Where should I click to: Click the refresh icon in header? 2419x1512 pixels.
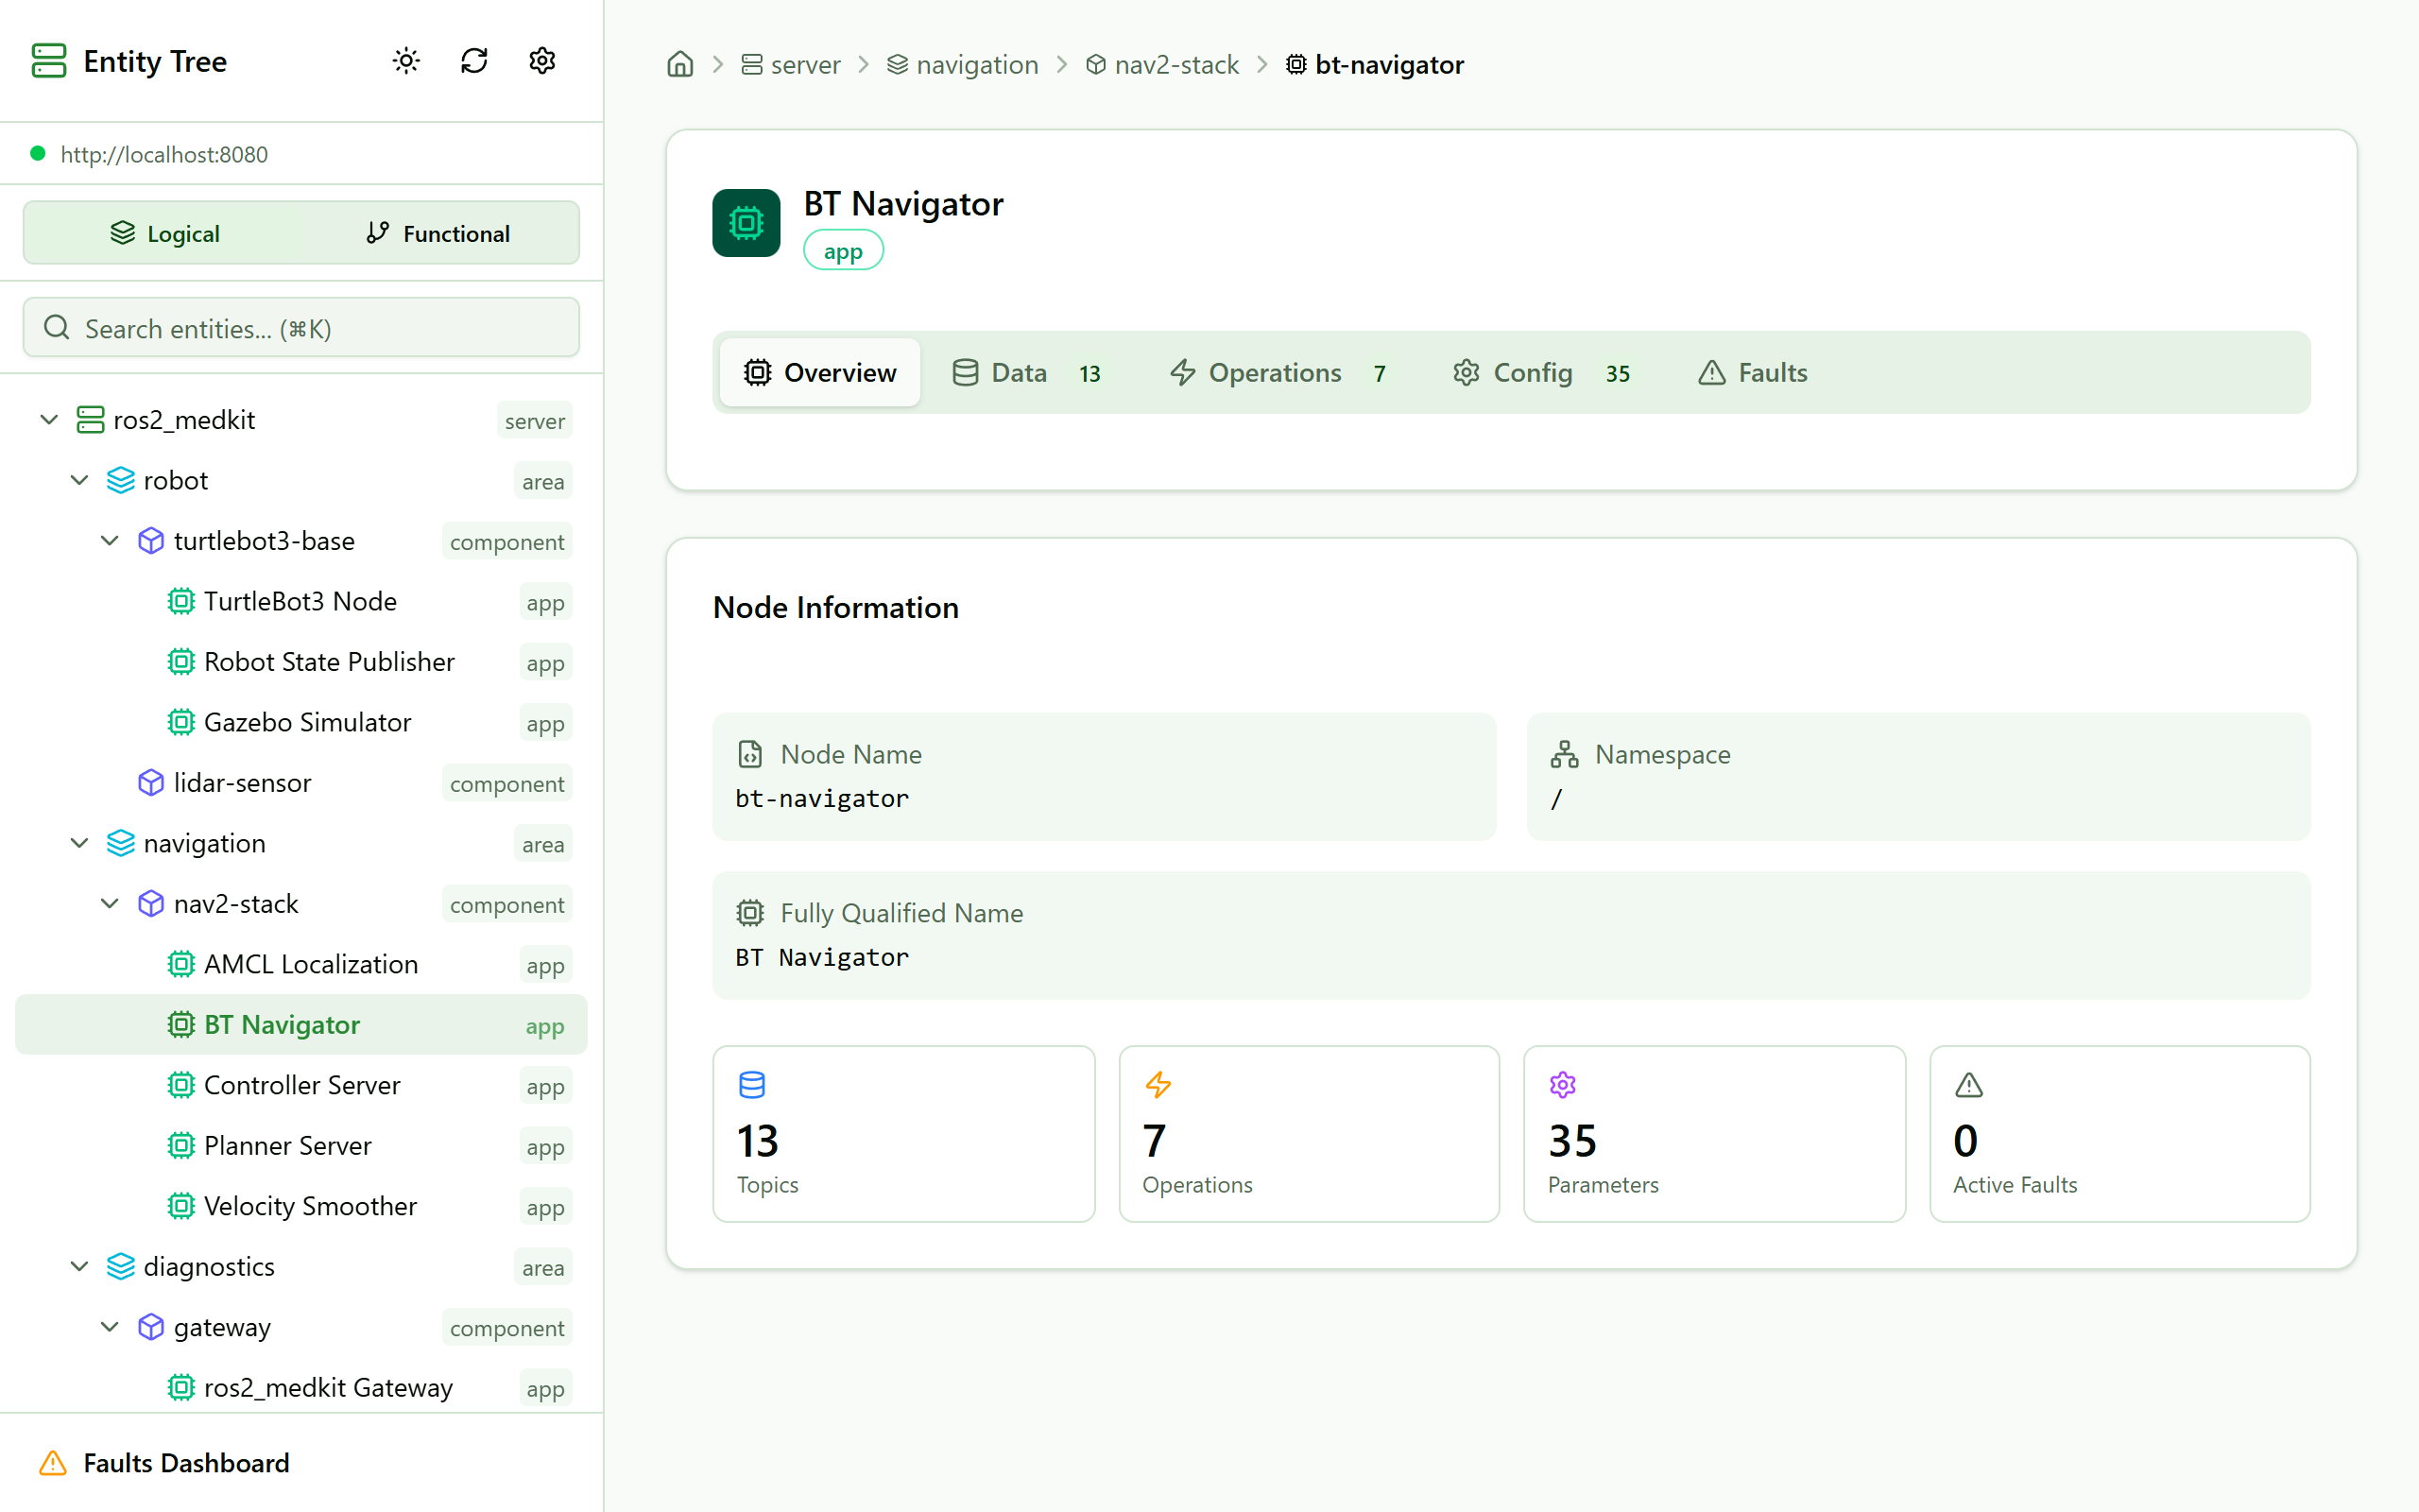[473, 61]
